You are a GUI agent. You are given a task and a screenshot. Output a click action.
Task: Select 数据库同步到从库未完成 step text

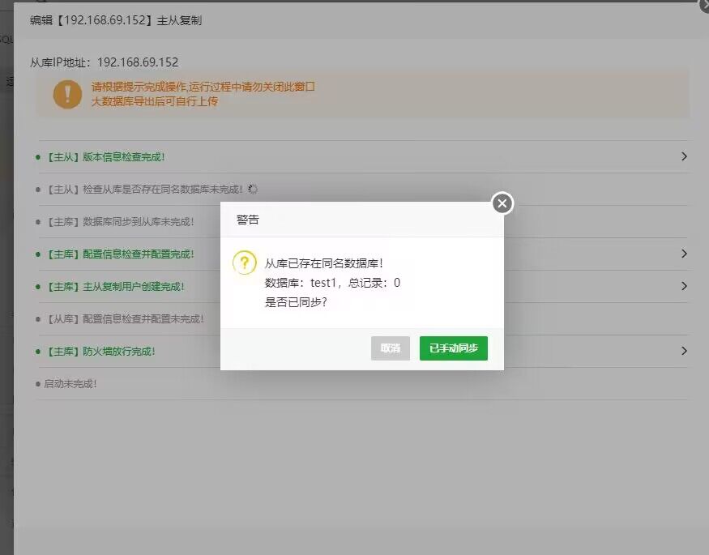click(x=120, y=222)
